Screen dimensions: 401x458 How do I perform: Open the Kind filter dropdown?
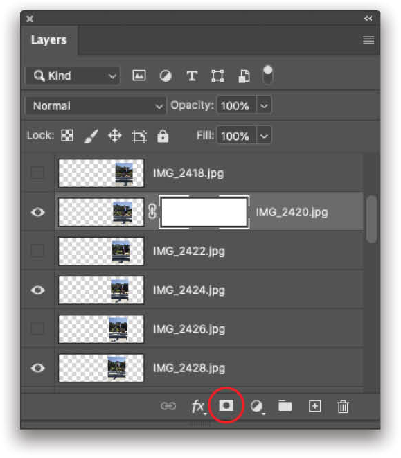point(73,76)
